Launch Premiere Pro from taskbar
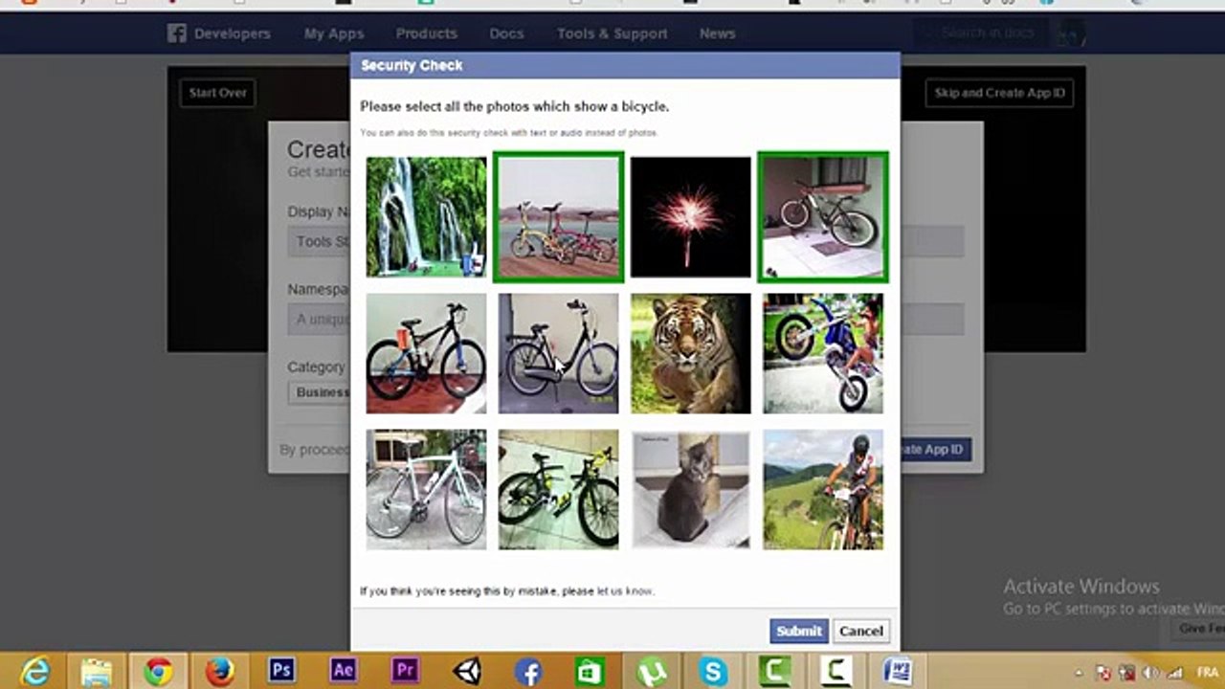 click(405, 672)
